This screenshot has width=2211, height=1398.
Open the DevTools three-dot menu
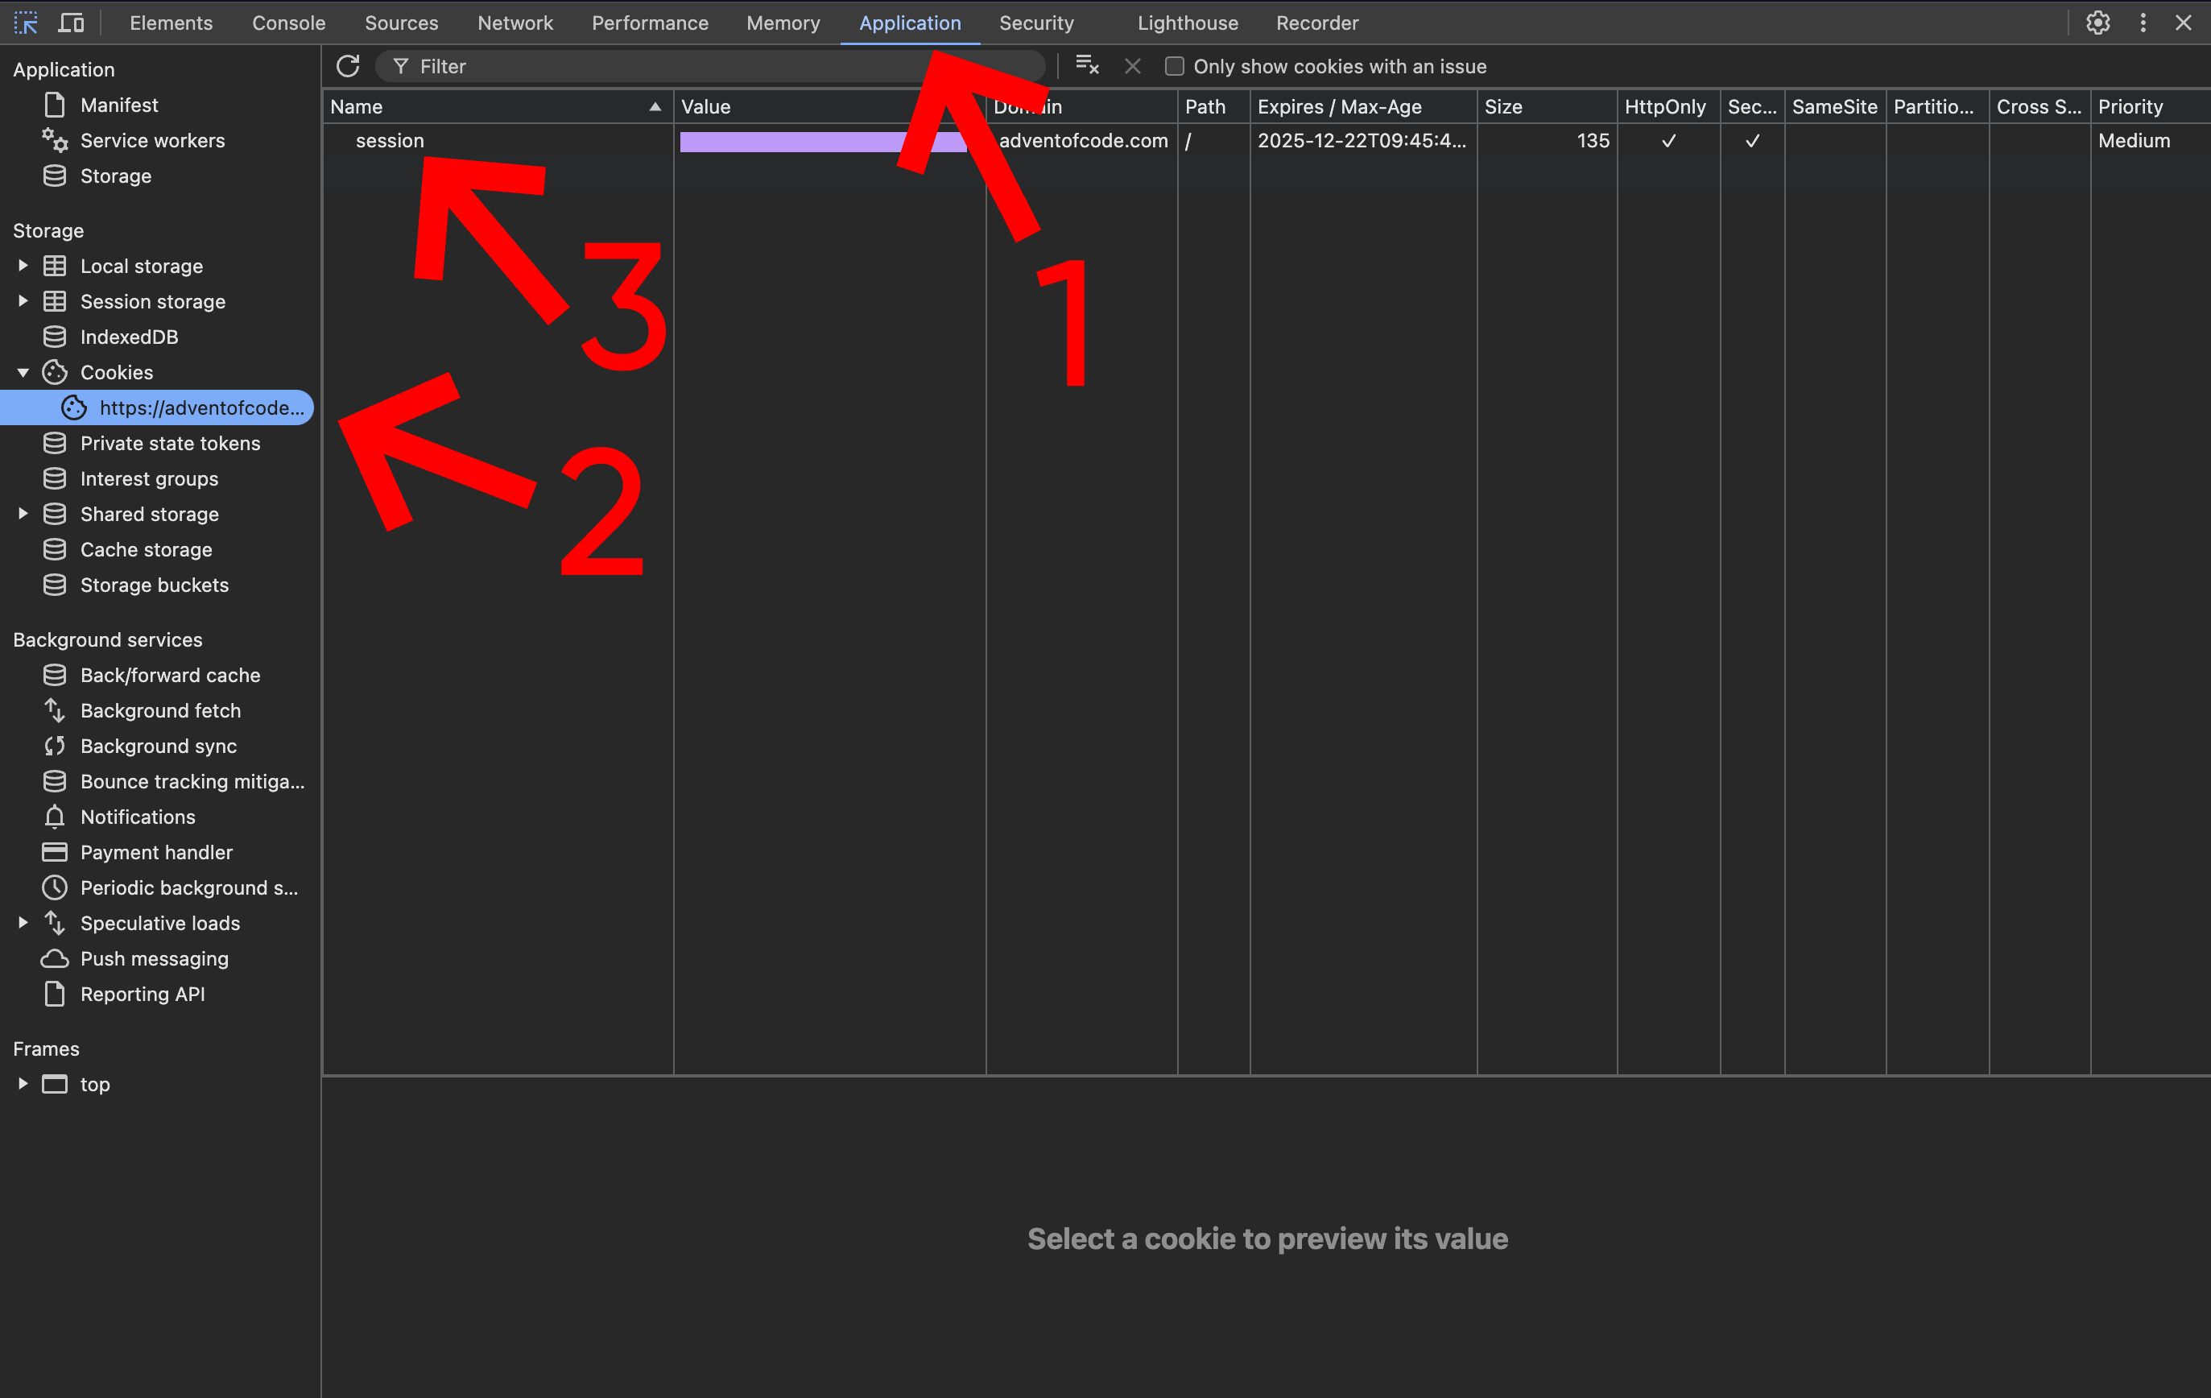coord(2143,23)
